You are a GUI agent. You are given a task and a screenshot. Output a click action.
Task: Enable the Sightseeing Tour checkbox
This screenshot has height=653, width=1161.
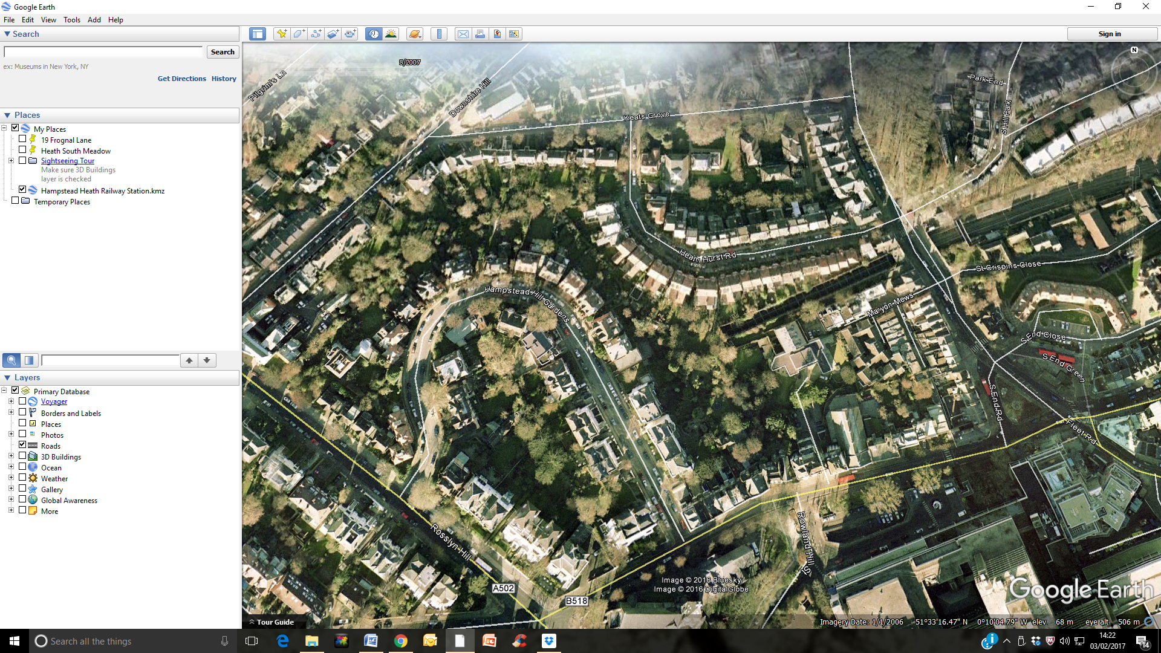(22, 161)
